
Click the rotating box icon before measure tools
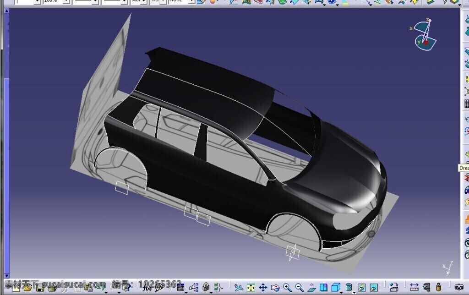[x=394, y=288]
